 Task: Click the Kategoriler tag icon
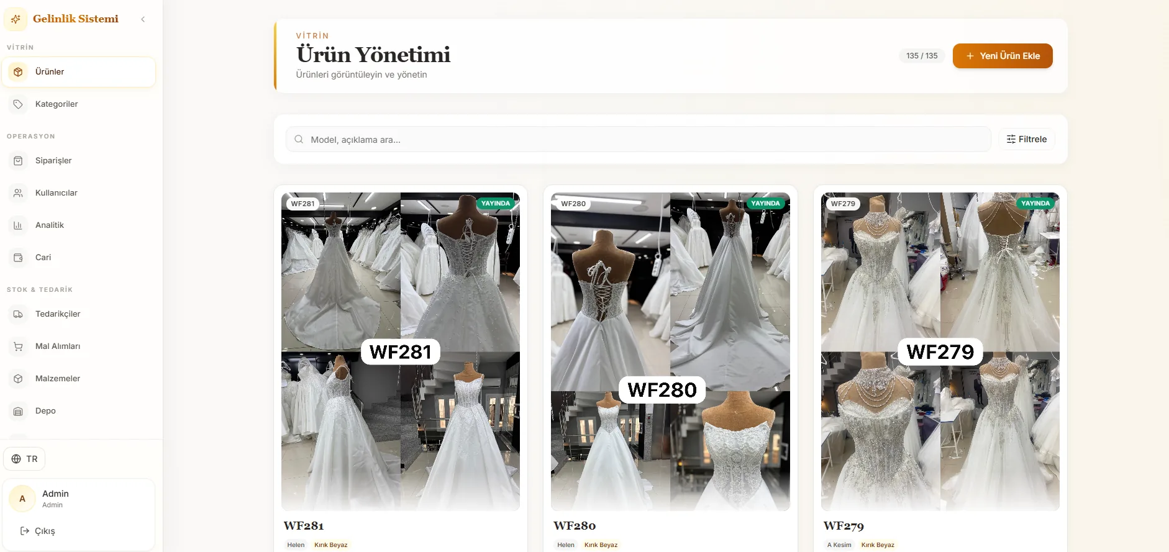point(18,104)
